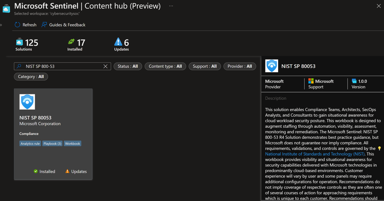Close the Content hub blade
Screen dimensions: 384x201
pyautogui.click(x=379, y=6)
